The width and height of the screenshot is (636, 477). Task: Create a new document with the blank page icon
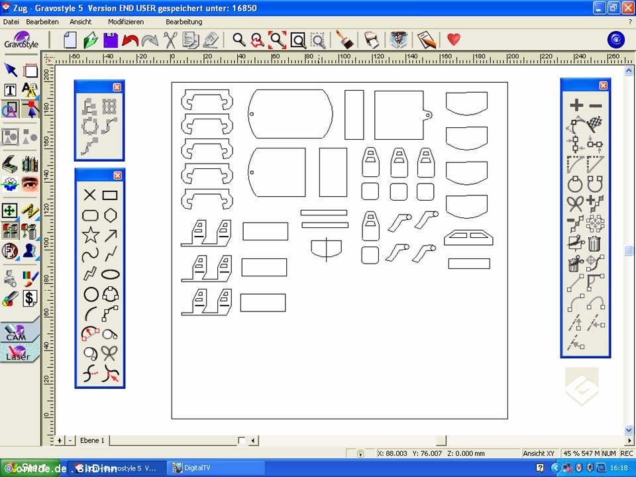(x=70, y=40)
